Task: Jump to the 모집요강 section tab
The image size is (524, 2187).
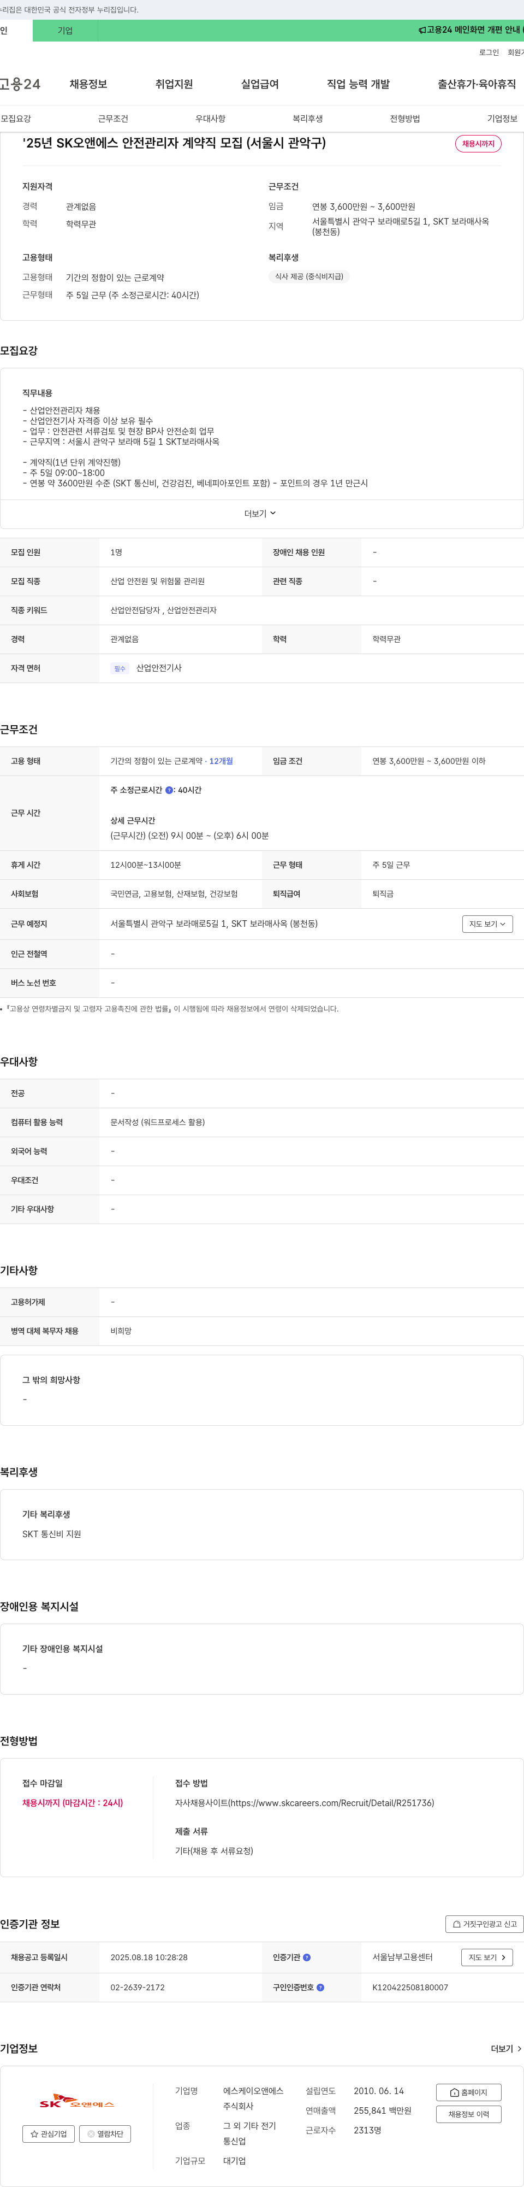Action: (16, 119)
